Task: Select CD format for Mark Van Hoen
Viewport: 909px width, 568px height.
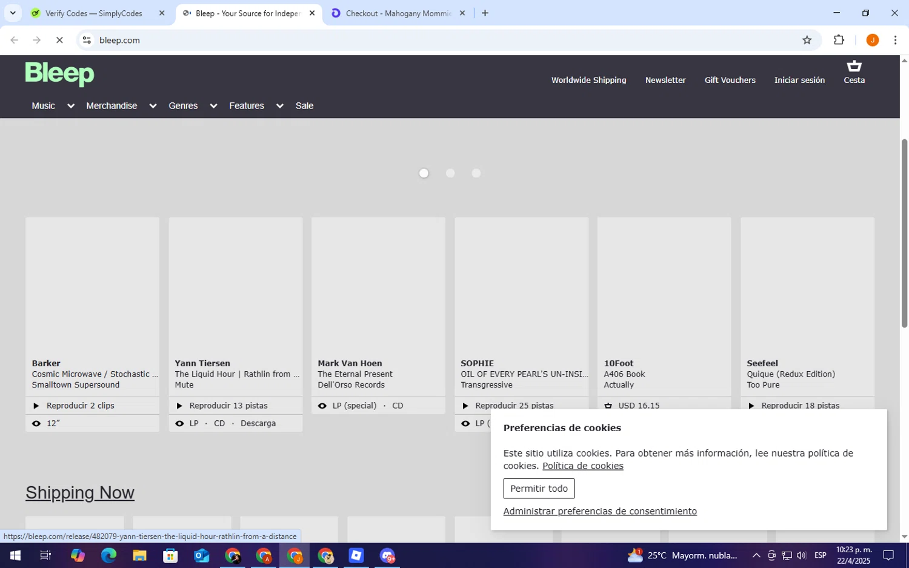Action: tap(398, 406)
